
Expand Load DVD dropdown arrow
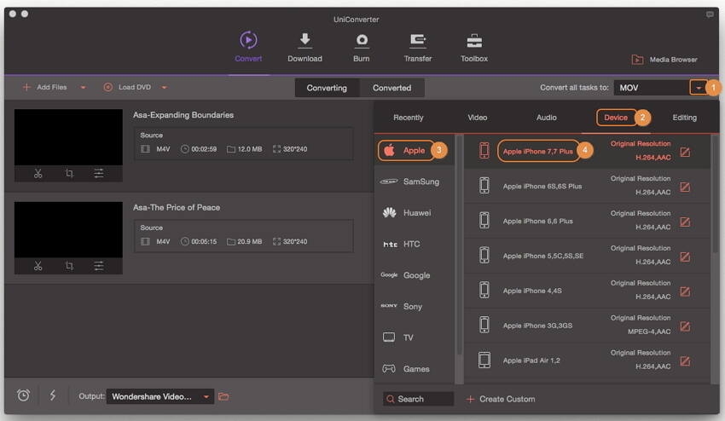click(164, 87)
